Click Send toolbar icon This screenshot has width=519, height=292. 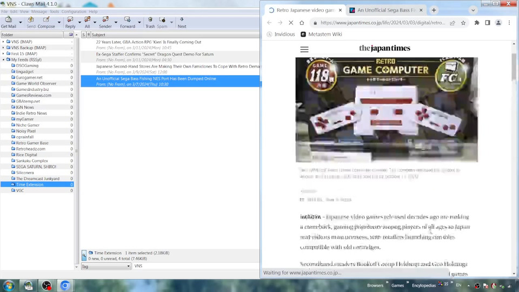(31, 22)
